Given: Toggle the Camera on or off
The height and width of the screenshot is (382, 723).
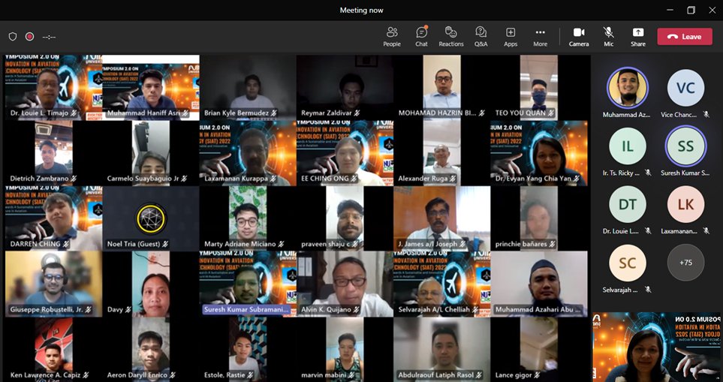Looking at the screenshot, I should tap(579, 36).
